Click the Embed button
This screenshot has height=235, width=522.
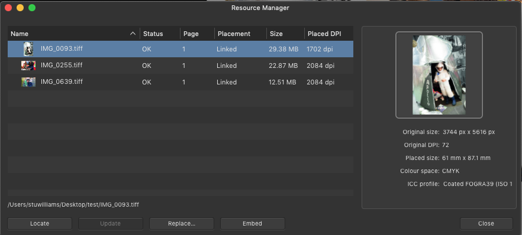point(252,223)
